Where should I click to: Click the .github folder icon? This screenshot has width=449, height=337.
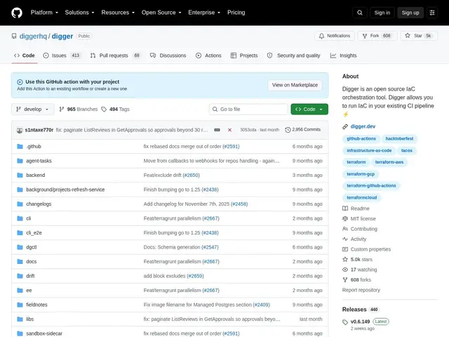pos(20,147)
